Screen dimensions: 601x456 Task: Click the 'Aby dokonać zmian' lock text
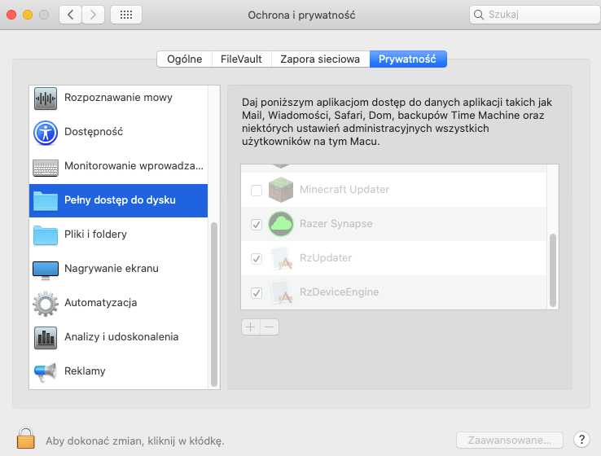coord(135,441)
